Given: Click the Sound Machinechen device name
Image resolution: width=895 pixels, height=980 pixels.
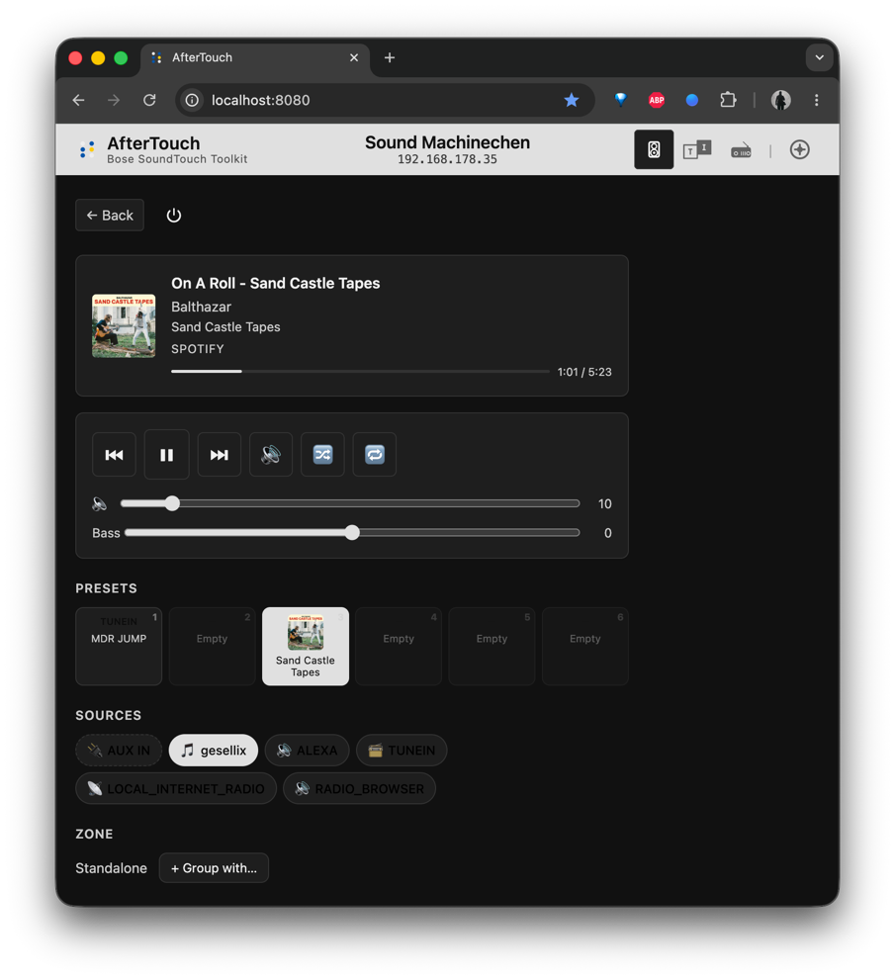Looking at the screenshot, I should click(447, 142).
